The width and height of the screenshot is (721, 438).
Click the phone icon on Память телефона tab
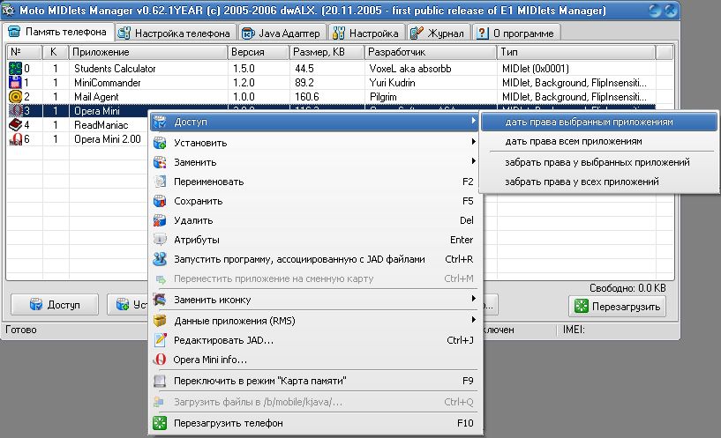(14, 32)
